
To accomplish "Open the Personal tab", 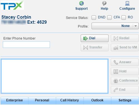I will 42,101.
